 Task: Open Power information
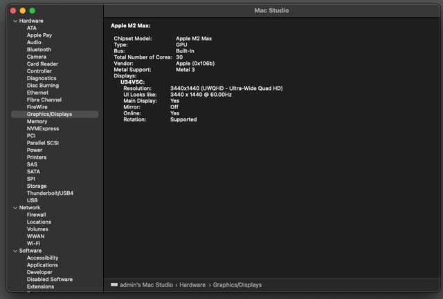tap(35, 151)
